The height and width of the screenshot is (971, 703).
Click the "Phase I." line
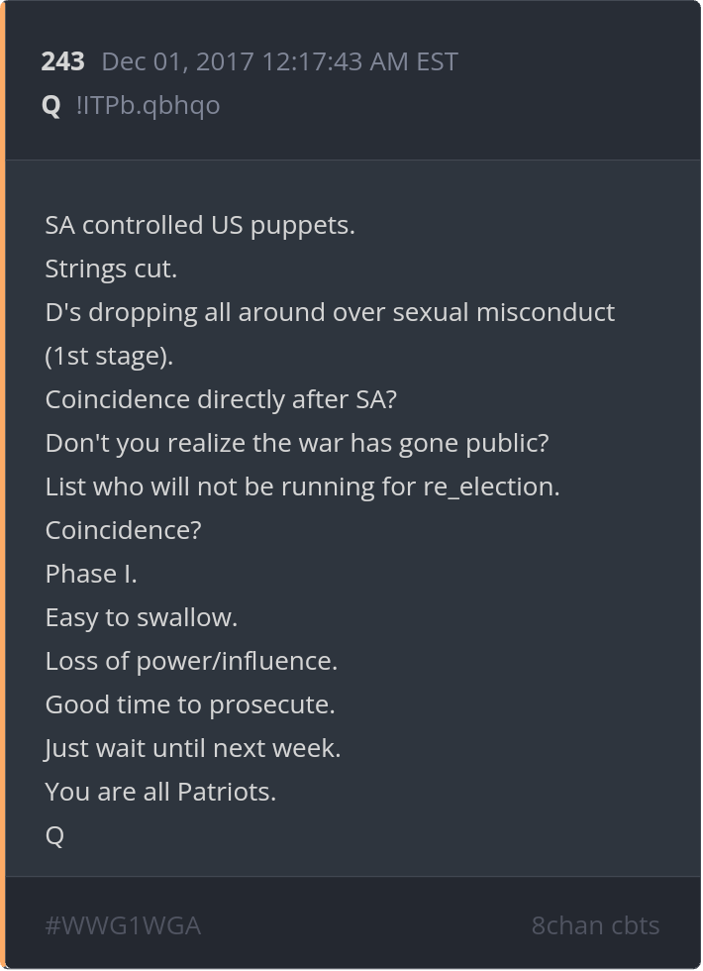coord(91,574)
